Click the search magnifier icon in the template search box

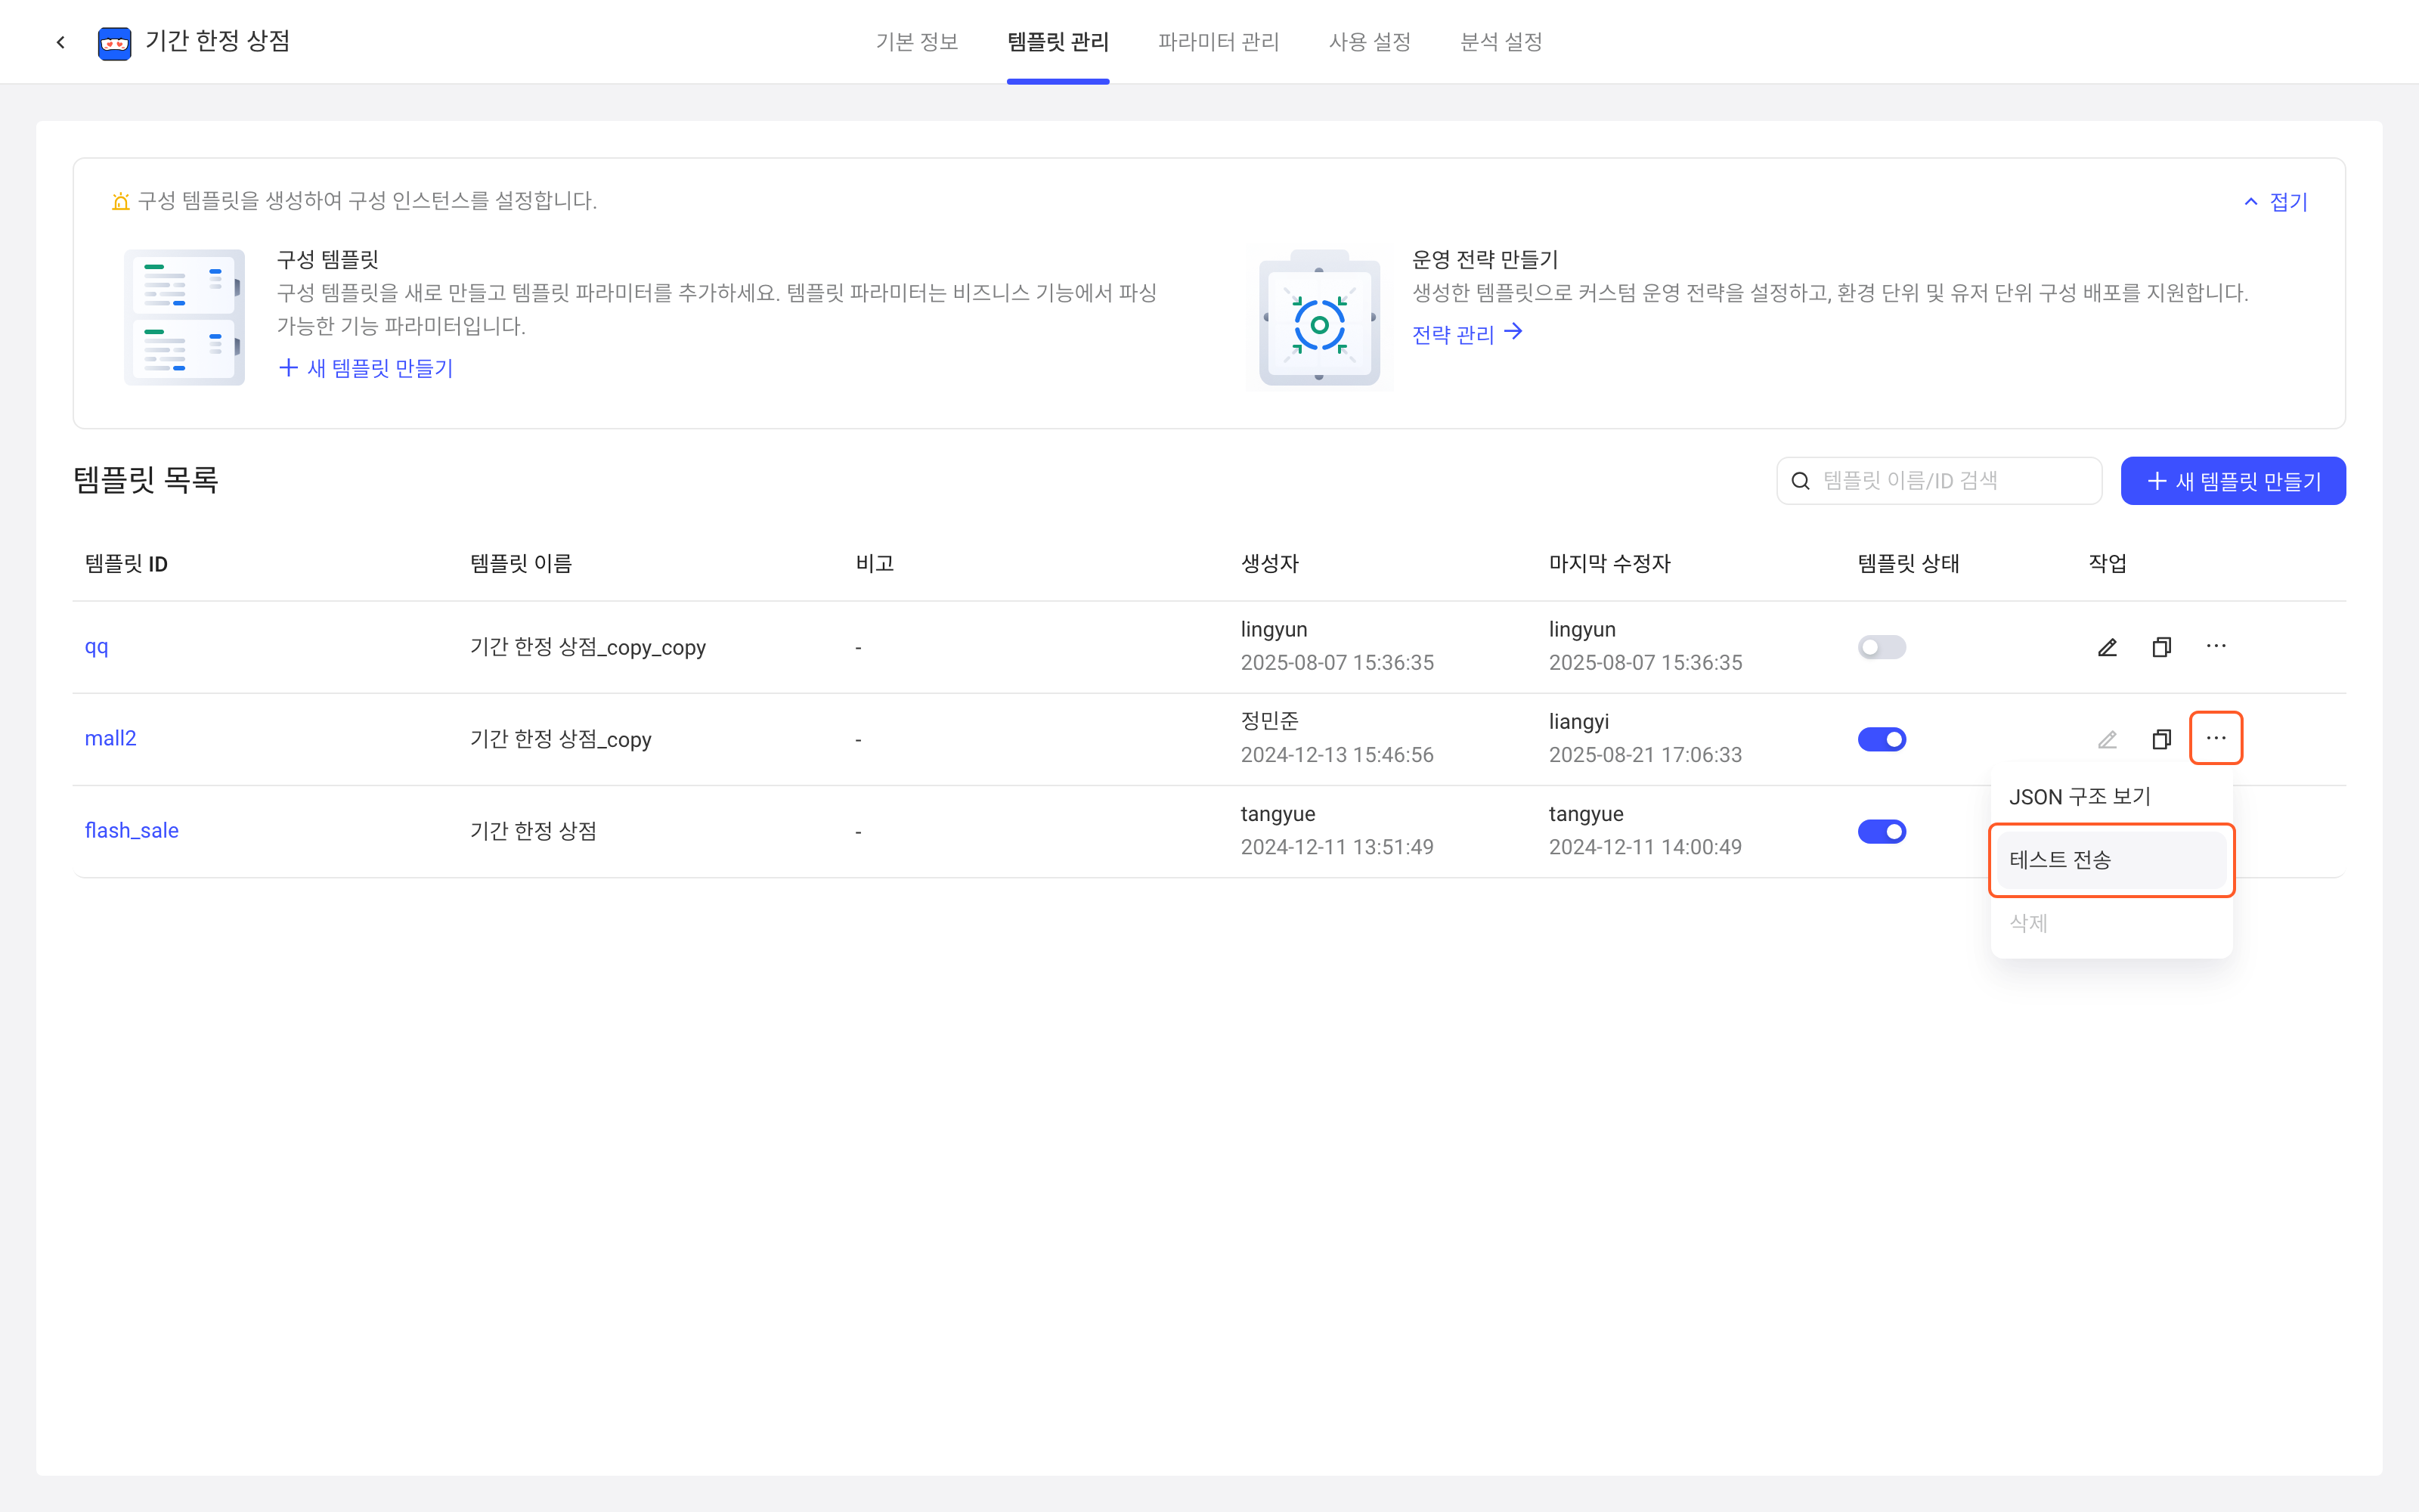tap(1800, 481)
